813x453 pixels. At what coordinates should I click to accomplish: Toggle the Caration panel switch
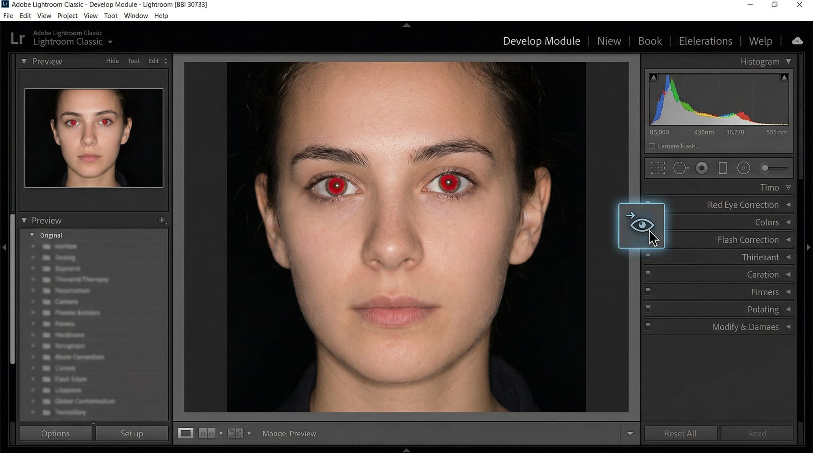click(648, 274)
